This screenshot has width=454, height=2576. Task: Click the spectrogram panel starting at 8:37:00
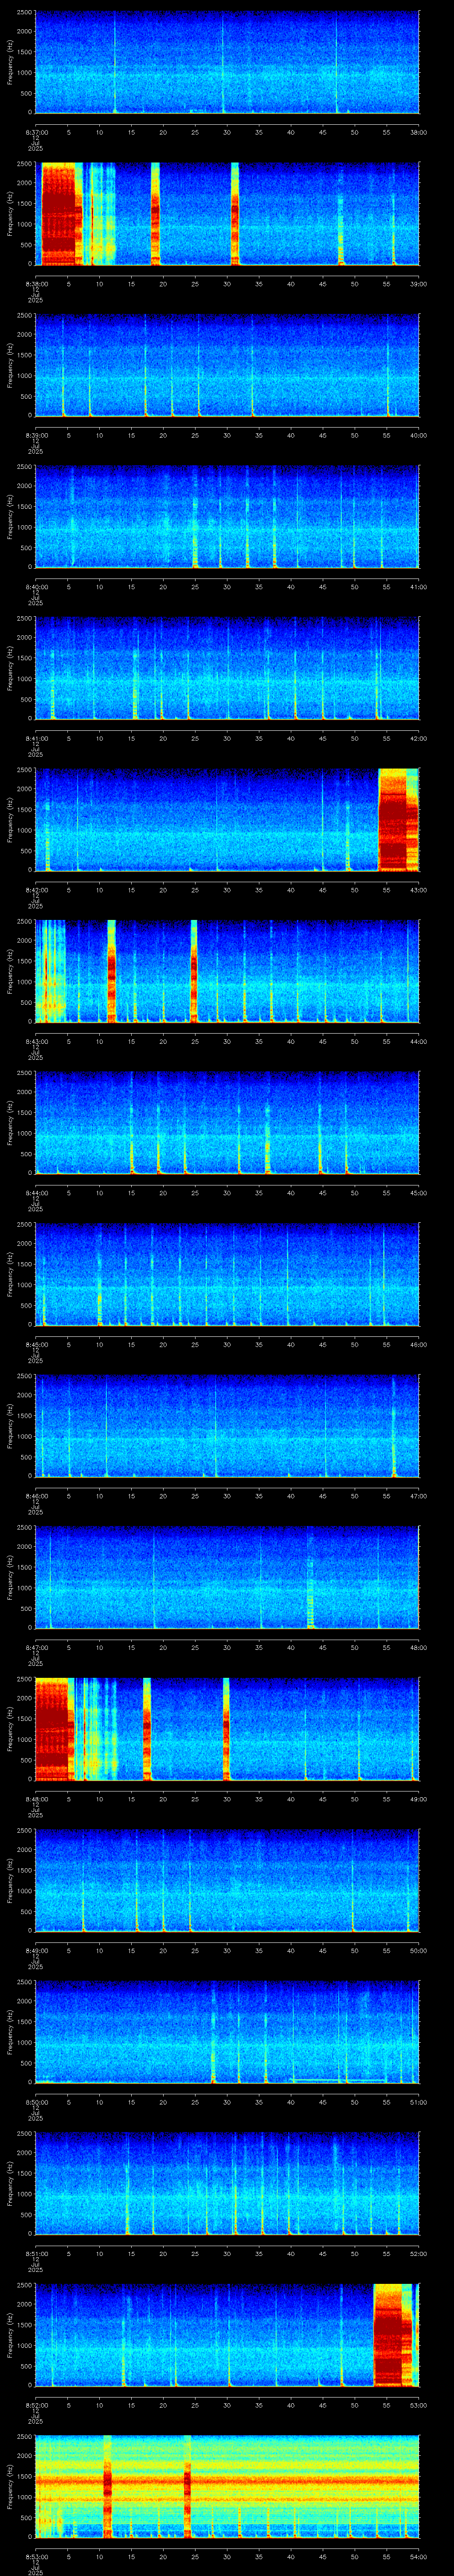click(227, 62)
